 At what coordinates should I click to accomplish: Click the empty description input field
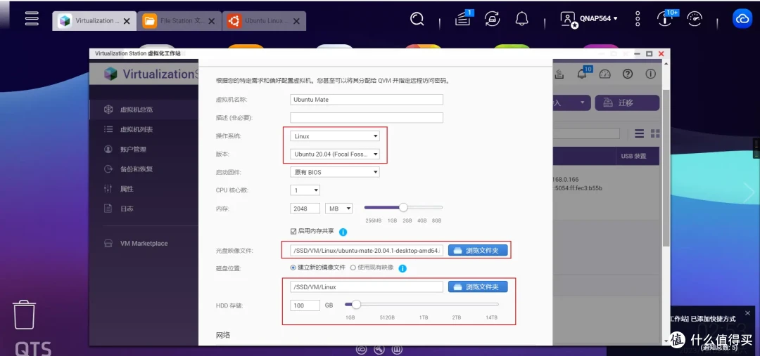point(367,117)
